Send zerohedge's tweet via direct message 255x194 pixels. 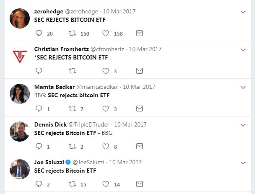(140, 33)
